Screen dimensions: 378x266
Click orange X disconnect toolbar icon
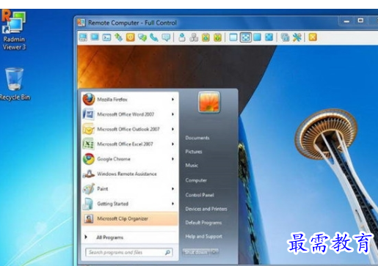313,37
